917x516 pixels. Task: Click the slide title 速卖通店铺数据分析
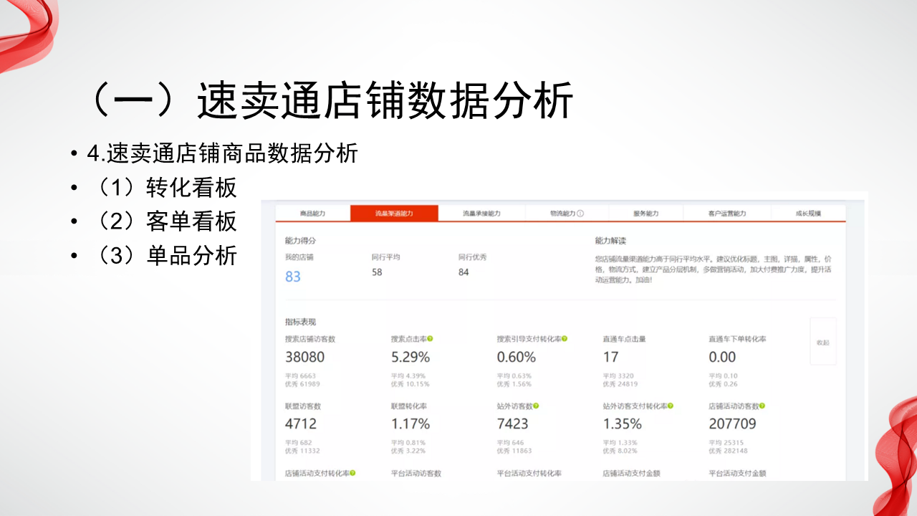coord(385,100)
